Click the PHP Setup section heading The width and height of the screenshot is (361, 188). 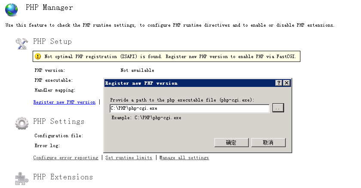[x=52, y=42]
